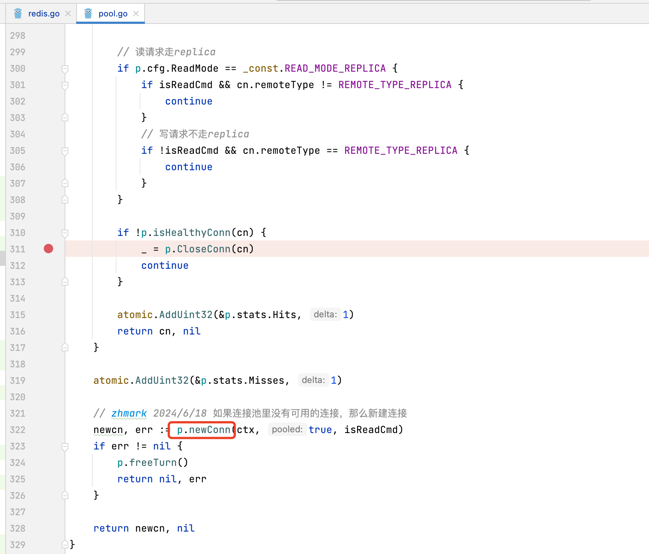Click the p.CloseConn call on line 311
649x554 pixels.
coord(209,249)
